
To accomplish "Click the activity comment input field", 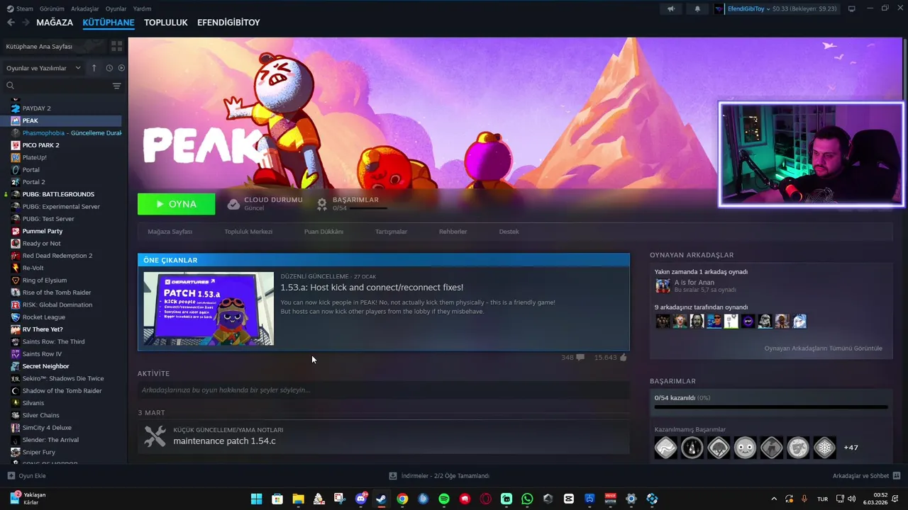I will coord(383,390).
